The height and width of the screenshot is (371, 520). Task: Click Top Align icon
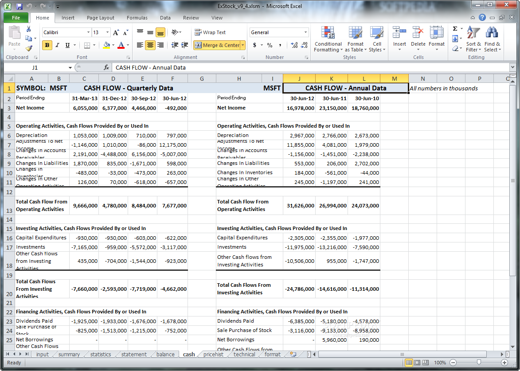point(140,32)
